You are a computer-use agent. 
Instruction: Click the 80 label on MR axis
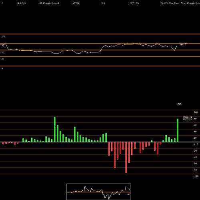(195, 119)
